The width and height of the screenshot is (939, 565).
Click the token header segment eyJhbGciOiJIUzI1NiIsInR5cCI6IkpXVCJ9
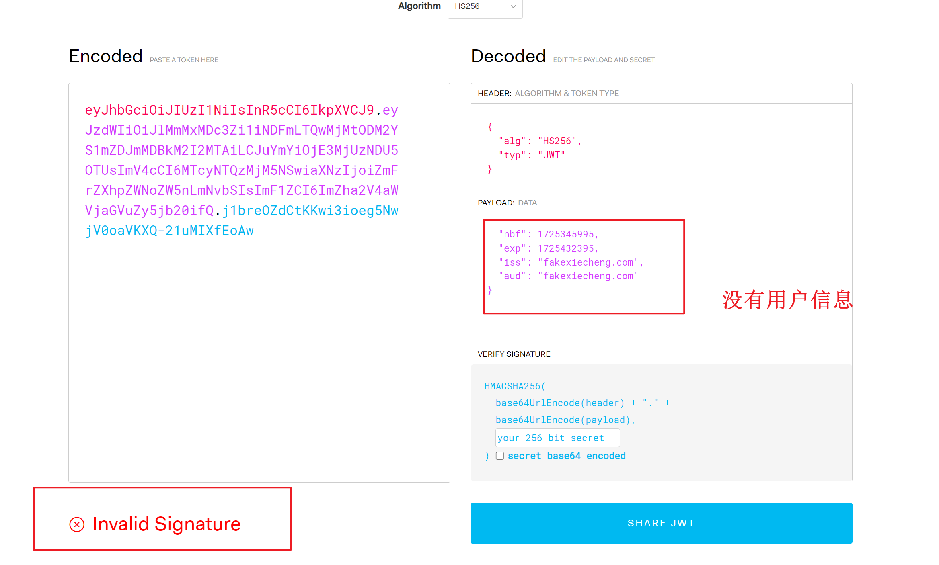[229, 110]
